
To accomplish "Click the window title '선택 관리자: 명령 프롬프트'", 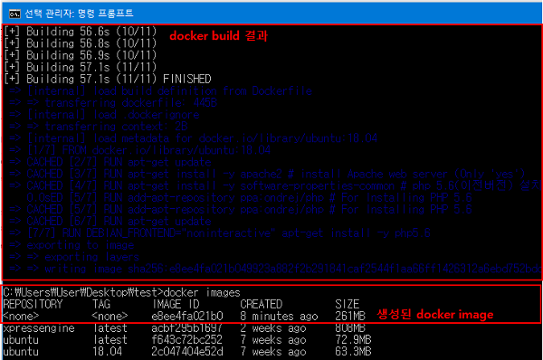I will (79, 14).
